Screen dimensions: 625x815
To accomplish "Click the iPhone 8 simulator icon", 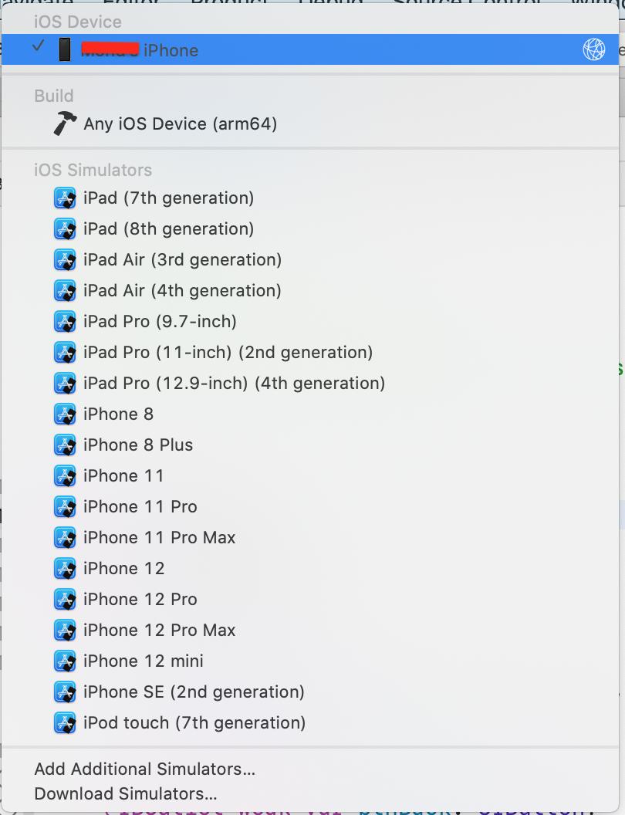I will [x=66, y=414].
